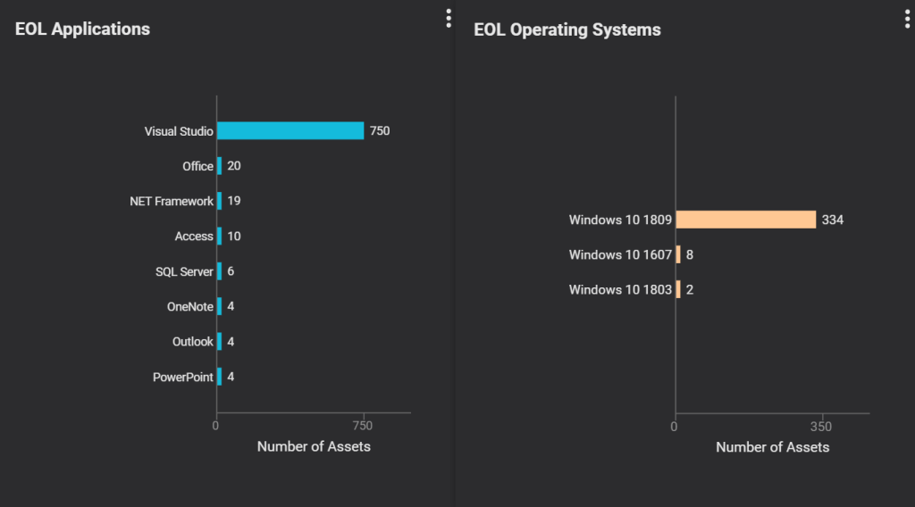Select the OneNote bar
915x507 pixels.
click(x=219, y=306)
